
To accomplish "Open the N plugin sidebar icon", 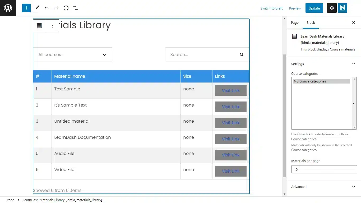I will [x=343, y=8].
